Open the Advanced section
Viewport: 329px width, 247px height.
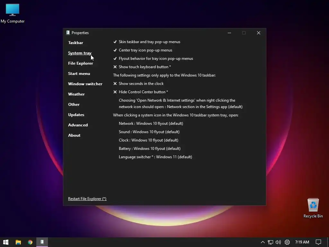pyautogui.click(x=78, y=125)
